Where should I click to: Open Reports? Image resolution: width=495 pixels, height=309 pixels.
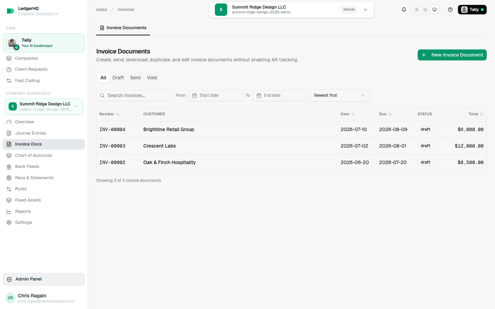click(44, 211)
